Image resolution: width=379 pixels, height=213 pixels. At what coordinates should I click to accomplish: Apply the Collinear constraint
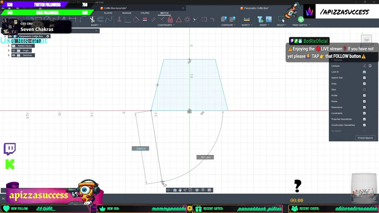[195, 20]
